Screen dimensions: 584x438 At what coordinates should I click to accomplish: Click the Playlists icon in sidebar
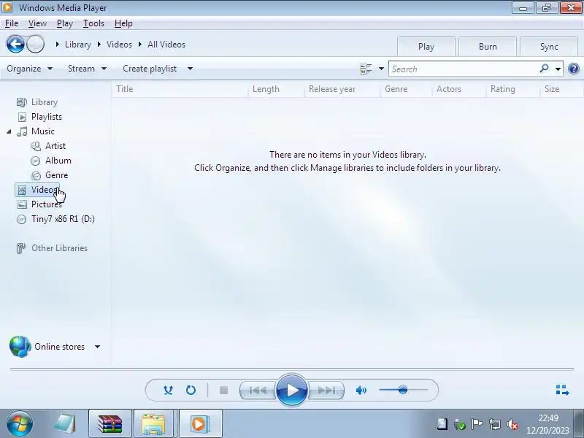click(22, 117)
